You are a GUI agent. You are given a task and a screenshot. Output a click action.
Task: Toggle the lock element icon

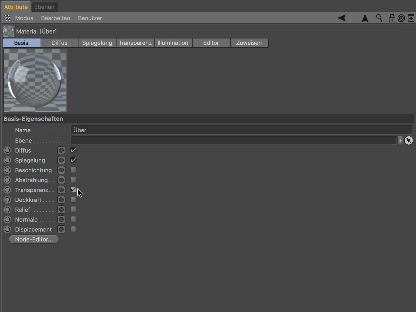point(392,18)
